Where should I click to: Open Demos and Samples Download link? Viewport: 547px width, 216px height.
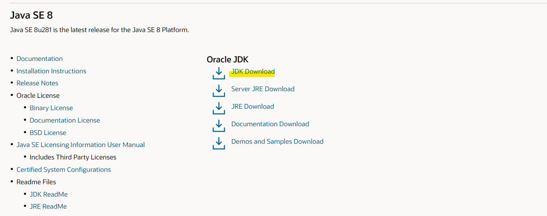click(277, 142)
